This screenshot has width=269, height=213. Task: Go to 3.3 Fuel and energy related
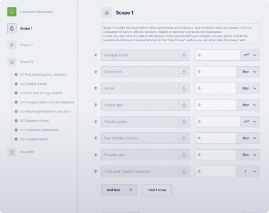pos(41,93)
